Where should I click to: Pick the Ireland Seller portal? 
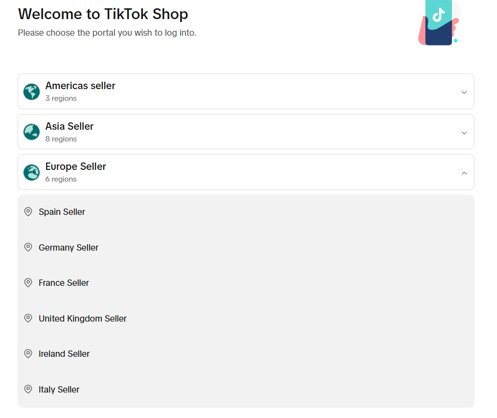point(64,354)
